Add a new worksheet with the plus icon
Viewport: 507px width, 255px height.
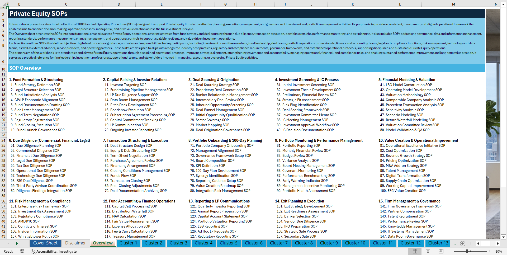[462, 243]
